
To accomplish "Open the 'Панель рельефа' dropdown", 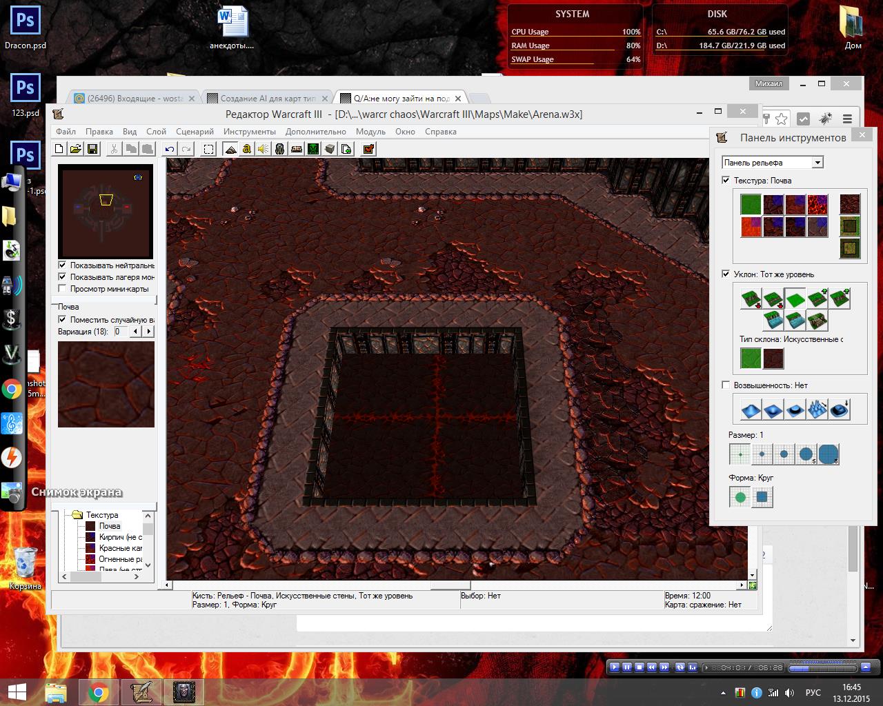I will [773, 163].
